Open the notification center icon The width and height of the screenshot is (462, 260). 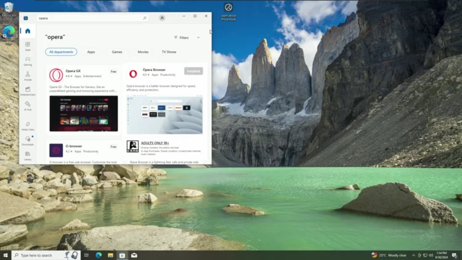click(x=455, y=255)
